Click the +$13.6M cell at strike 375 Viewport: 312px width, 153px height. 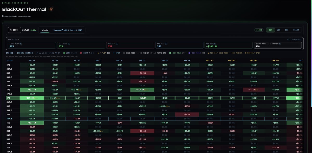pyautogui.click(x=32, y=90)
